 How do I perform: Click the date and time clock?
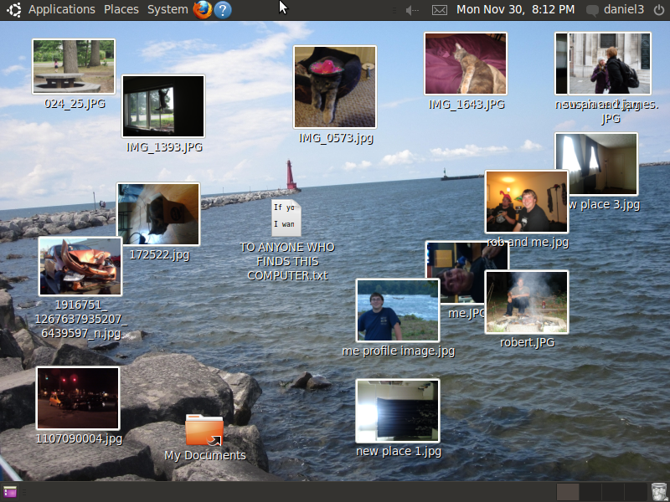coord(515,9)
